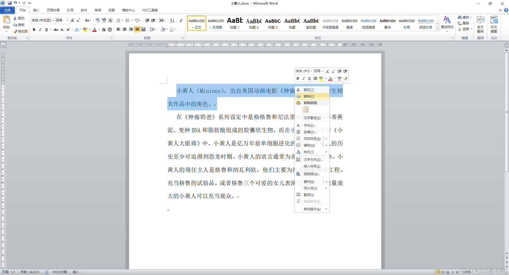Click the Sort A-Z icon

point(172,20)
